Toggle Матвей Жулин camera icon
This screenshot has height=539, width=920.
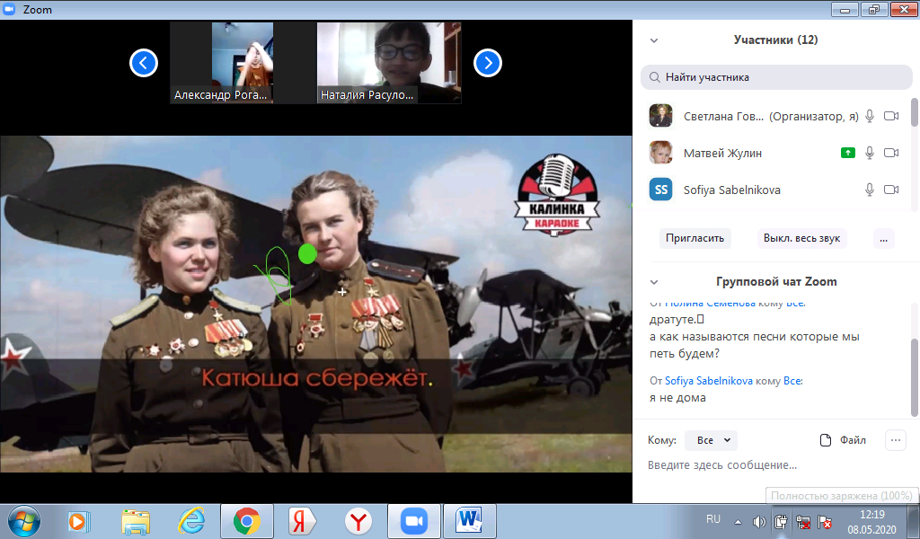point(891,153)
